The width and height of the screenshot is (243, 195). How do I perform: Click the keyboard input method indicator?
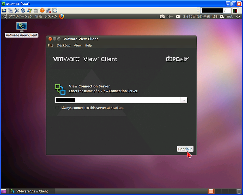click(x=162, y=17)
